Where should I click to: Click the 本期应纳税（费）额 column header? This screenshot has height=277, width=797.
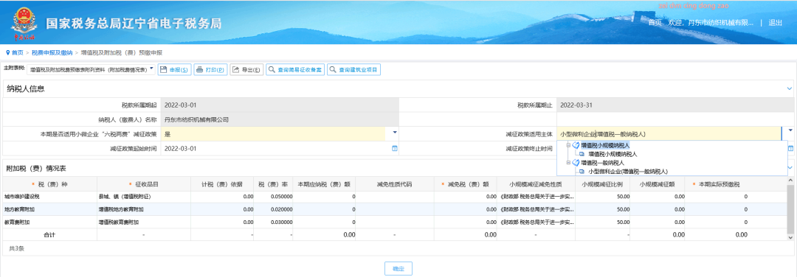click(323, 184)
